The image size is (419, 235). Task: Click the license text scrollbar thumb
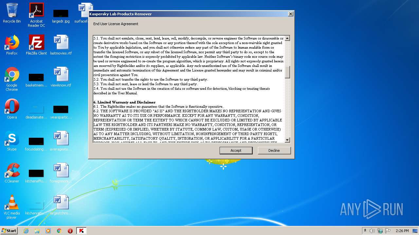click(x=287, y=72)
